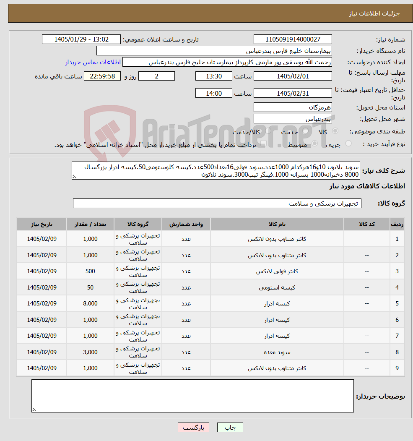Viewport: 413px width, 441px height.
Task: Click the price validity date 1405/02/31
Action: pos(293,94)
